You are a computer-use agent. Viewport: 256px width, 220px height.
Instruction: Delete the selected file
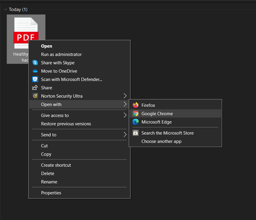pyautogui.click(x=79, y=174)
